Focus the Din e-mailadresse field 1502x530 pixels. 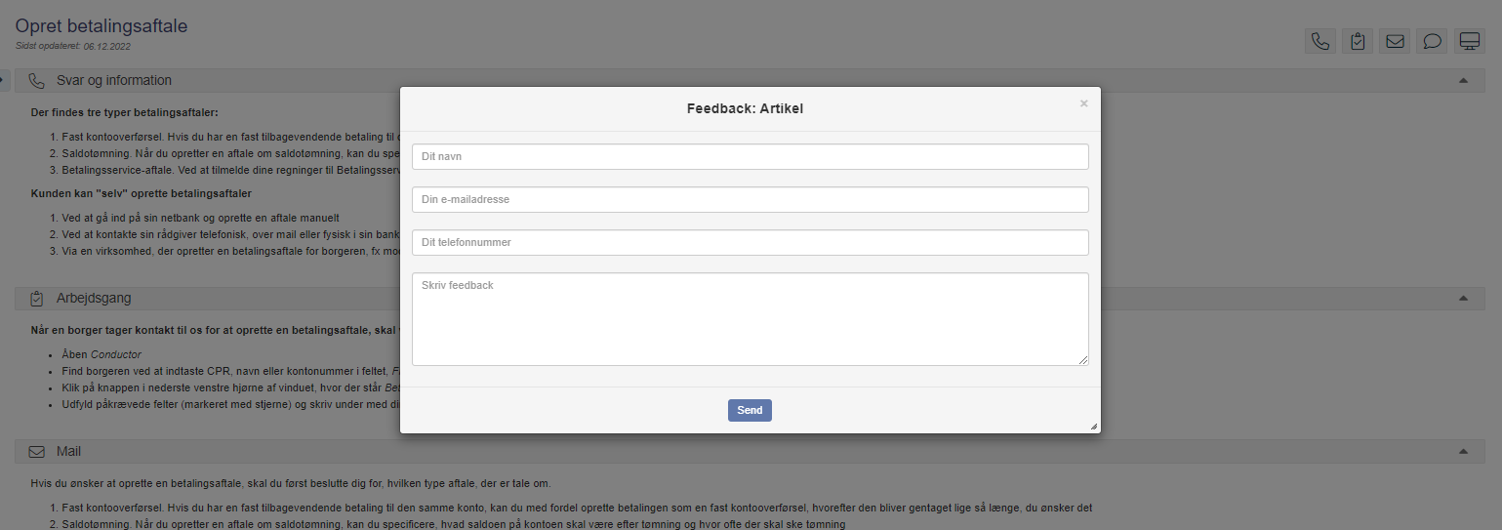pos(750,200)
